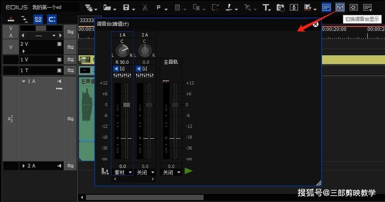385x202 pixels.
Task: Click the open project folder icon
Action: (107, 7)
